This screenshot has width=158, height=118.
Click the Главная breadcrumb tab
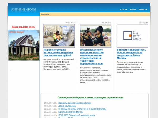coord(45,14)
